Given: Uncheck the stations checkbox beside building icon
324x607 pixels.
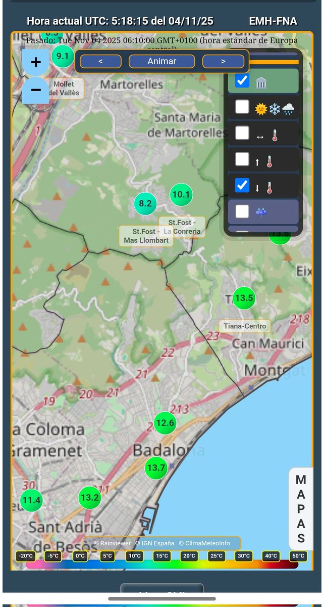Looking at the screenshot, I should point(242,80).
